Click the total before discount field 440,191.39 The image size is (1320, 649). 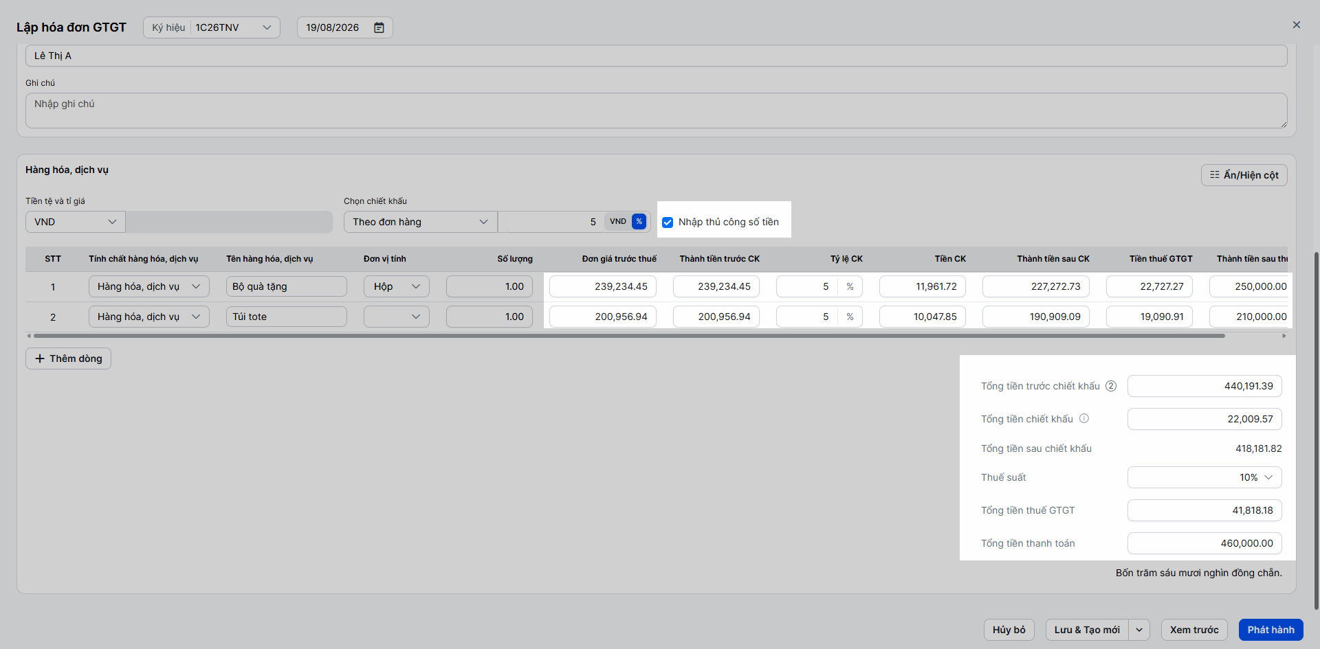[x=1204, y=386]
